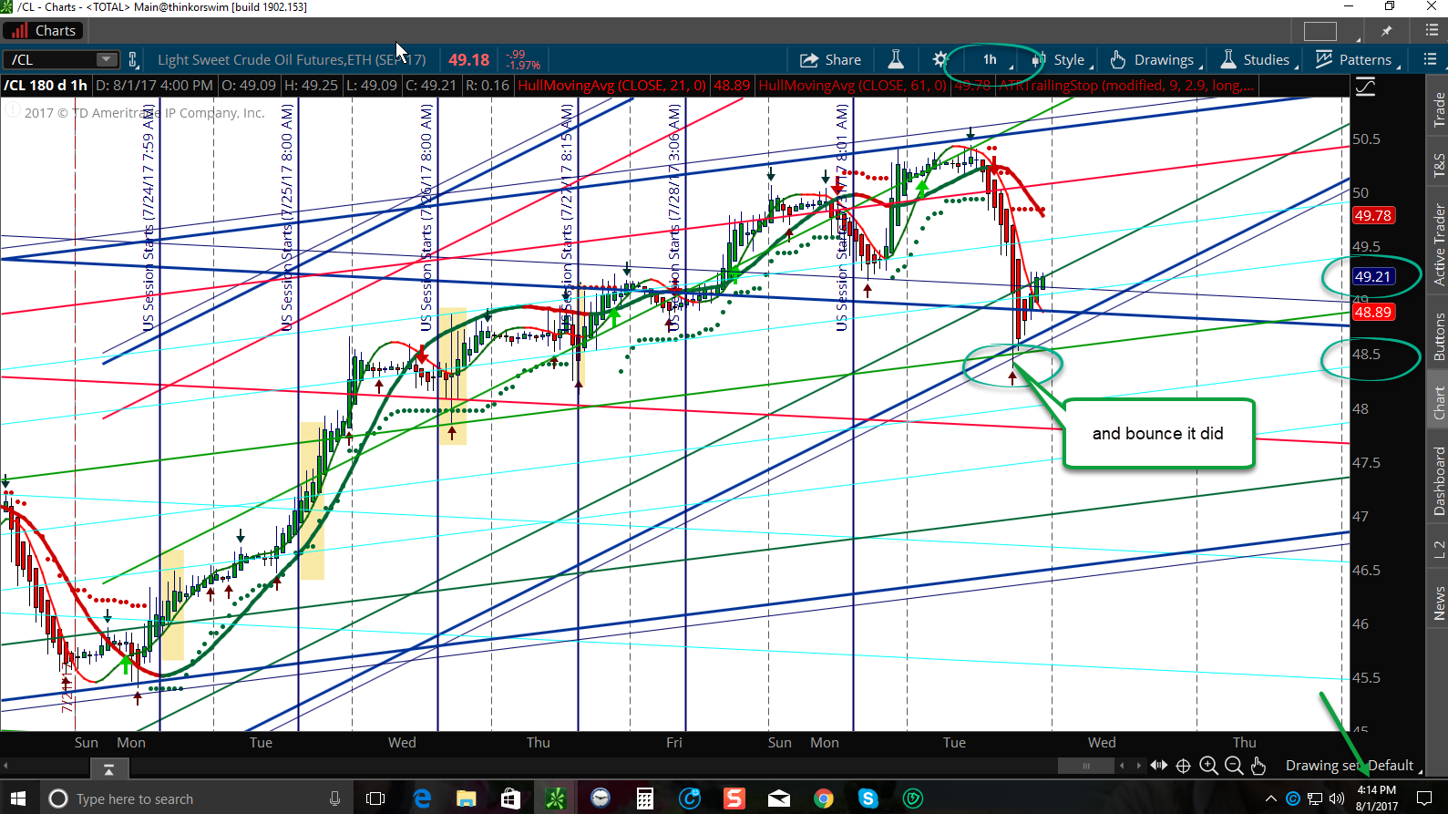Click the microphone icon in search box
Viewport: 1448px width, 814px height.
pyautogui.click(x=334, y=799)
